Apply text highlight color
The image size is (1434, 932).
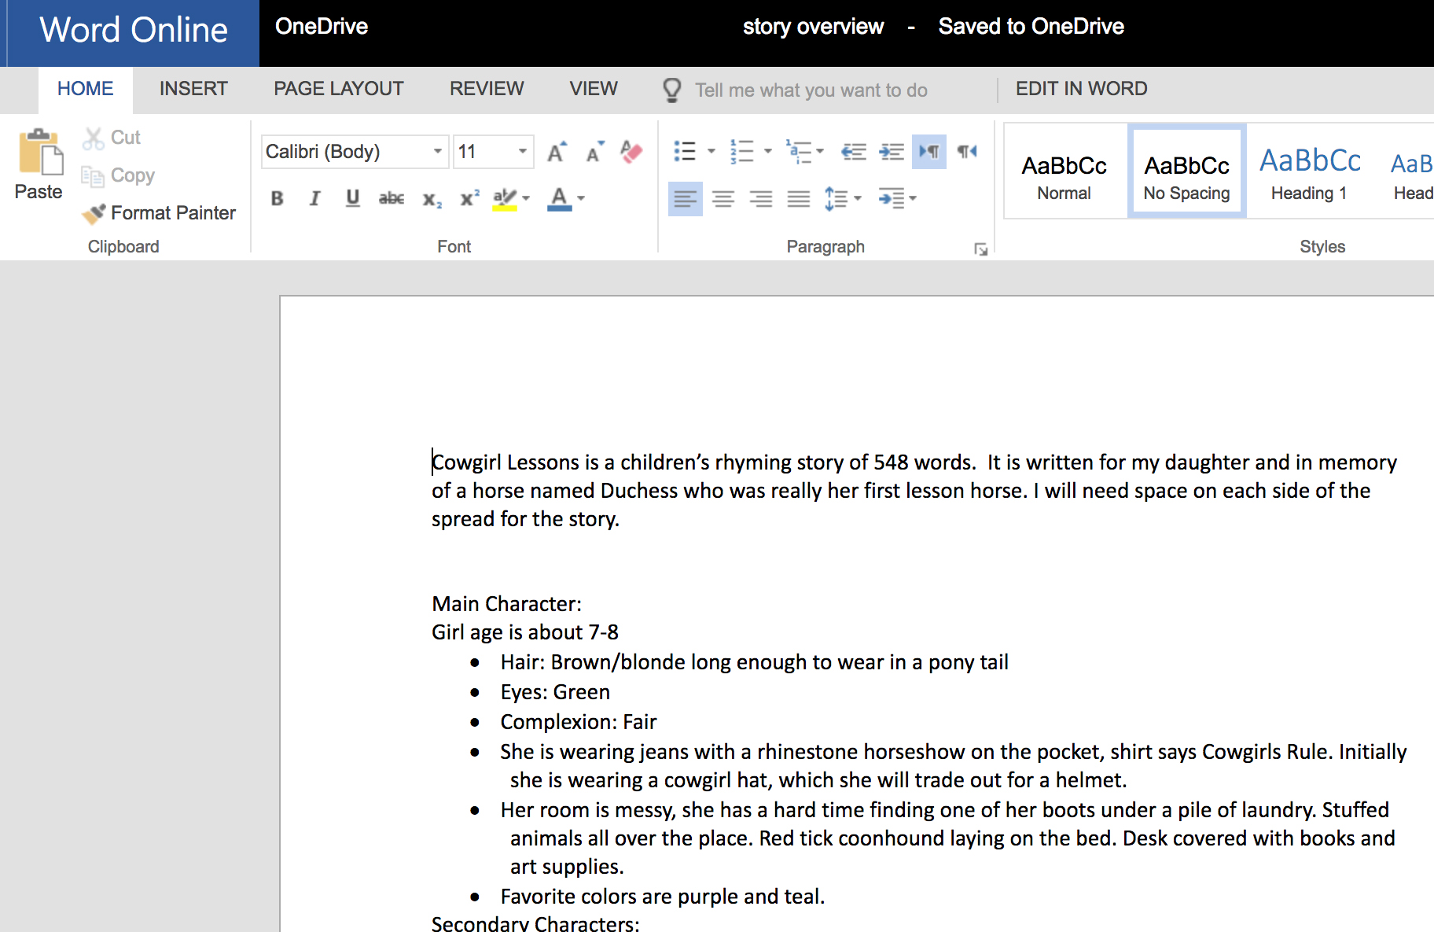point(505,198)
